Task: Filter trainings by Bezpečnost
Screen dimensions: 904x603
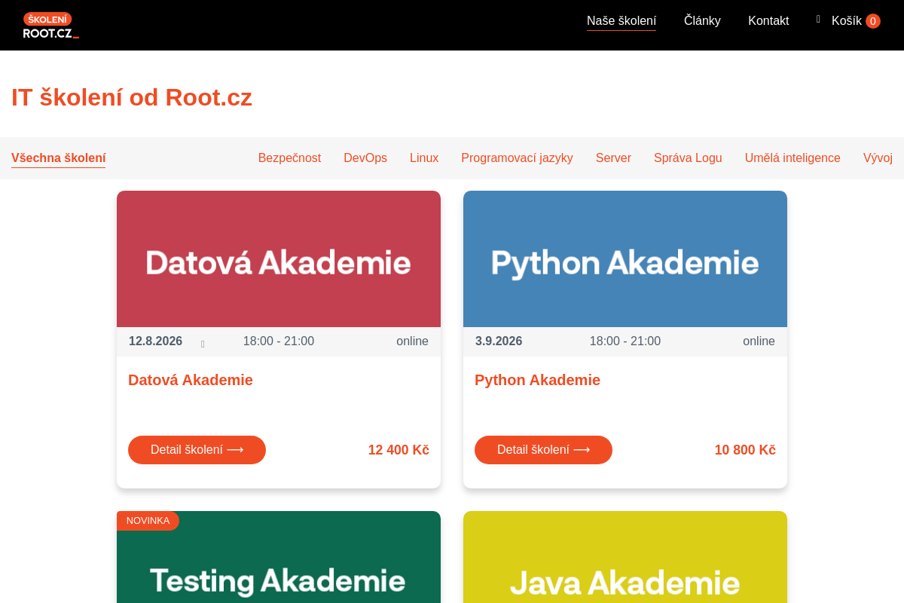Action: click(289, 158)
